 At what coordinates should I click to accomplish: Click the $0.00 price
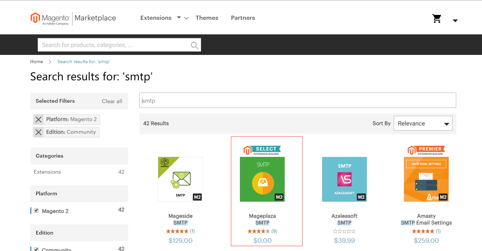point(262,241)
